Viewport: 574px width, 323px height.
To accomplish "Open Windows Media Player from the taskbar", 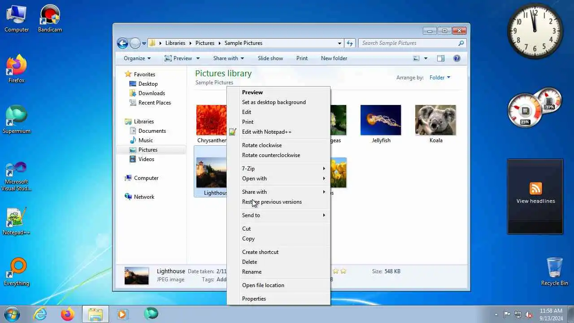I will click(122, 314).
